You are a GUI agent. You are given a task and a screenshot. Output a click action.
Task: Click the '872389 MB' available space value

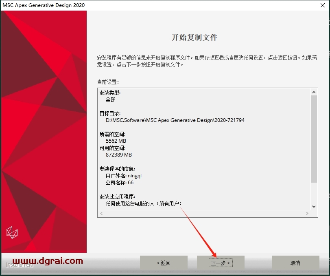pos(119,155)
